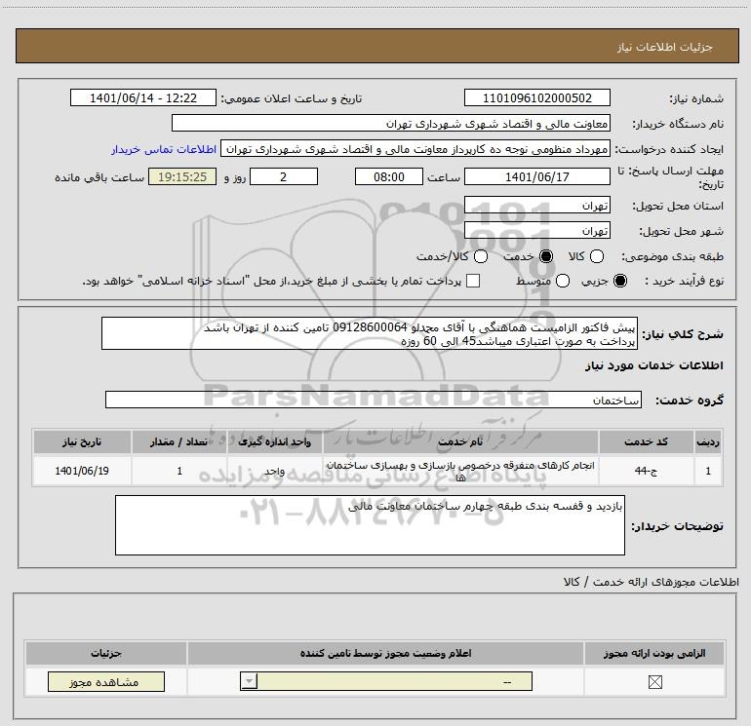Viewport: 751px width, 726px height.
Task: Click the تاریخ نیاز column header
Action: coord(82,441)
